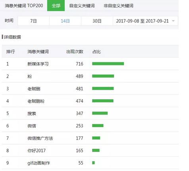189x171 pixels.
Task: Click the count 716
Action: (79, 64)
